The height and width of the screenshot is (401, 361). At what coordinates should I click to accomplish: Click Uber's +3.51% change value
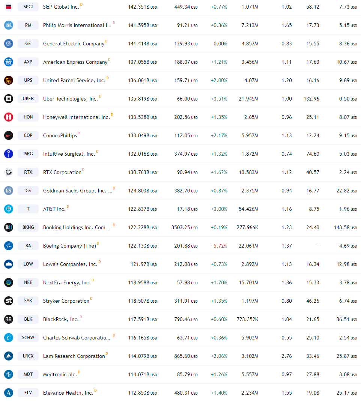219,99
